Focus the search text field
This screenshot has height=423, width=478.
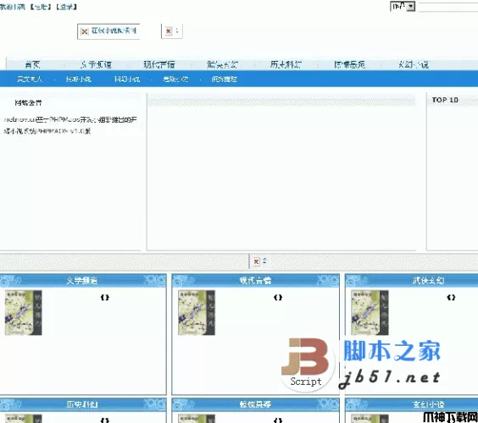[448, 7]
